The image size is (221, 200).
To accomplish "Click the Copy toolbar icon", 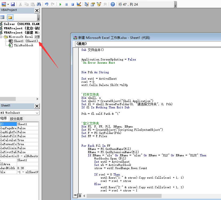I will click(26, 4).
